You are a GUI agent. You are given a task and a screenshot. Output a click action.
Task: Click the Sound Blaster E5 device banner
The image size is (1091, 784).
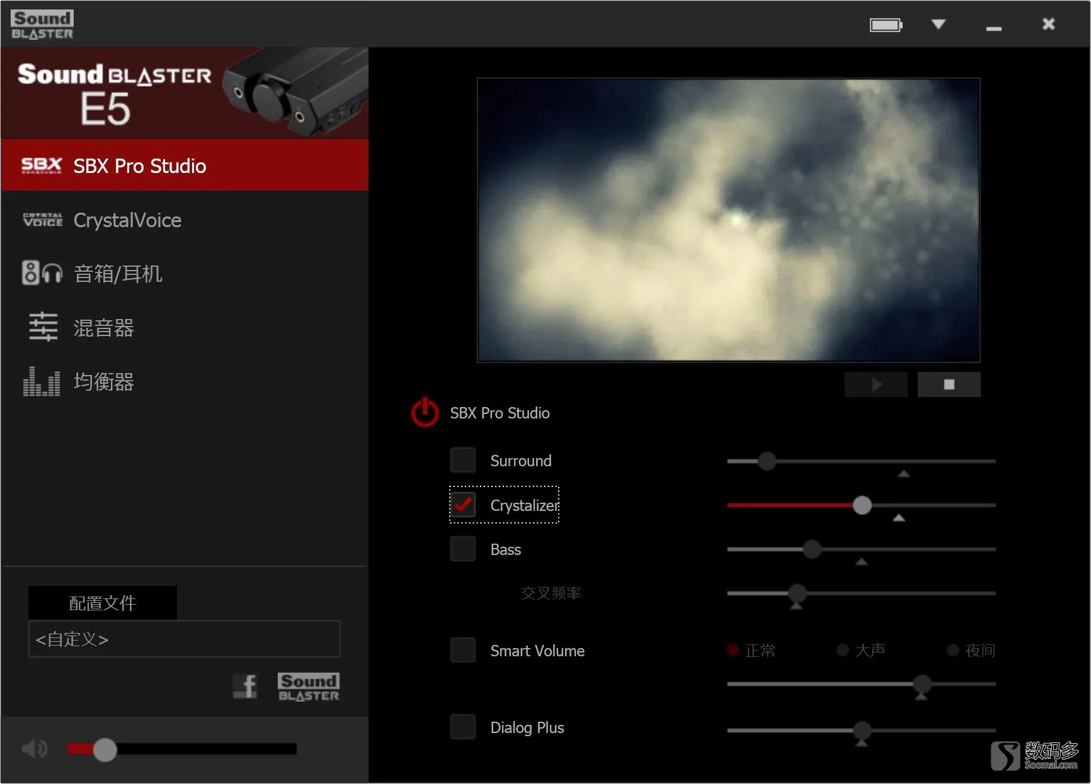[x=185, y=92]
